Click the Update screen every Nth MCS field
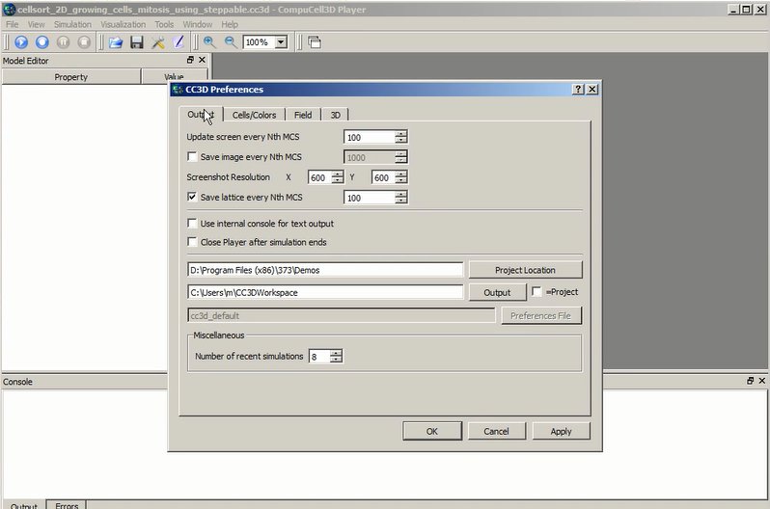 click(x=369, y=137)
